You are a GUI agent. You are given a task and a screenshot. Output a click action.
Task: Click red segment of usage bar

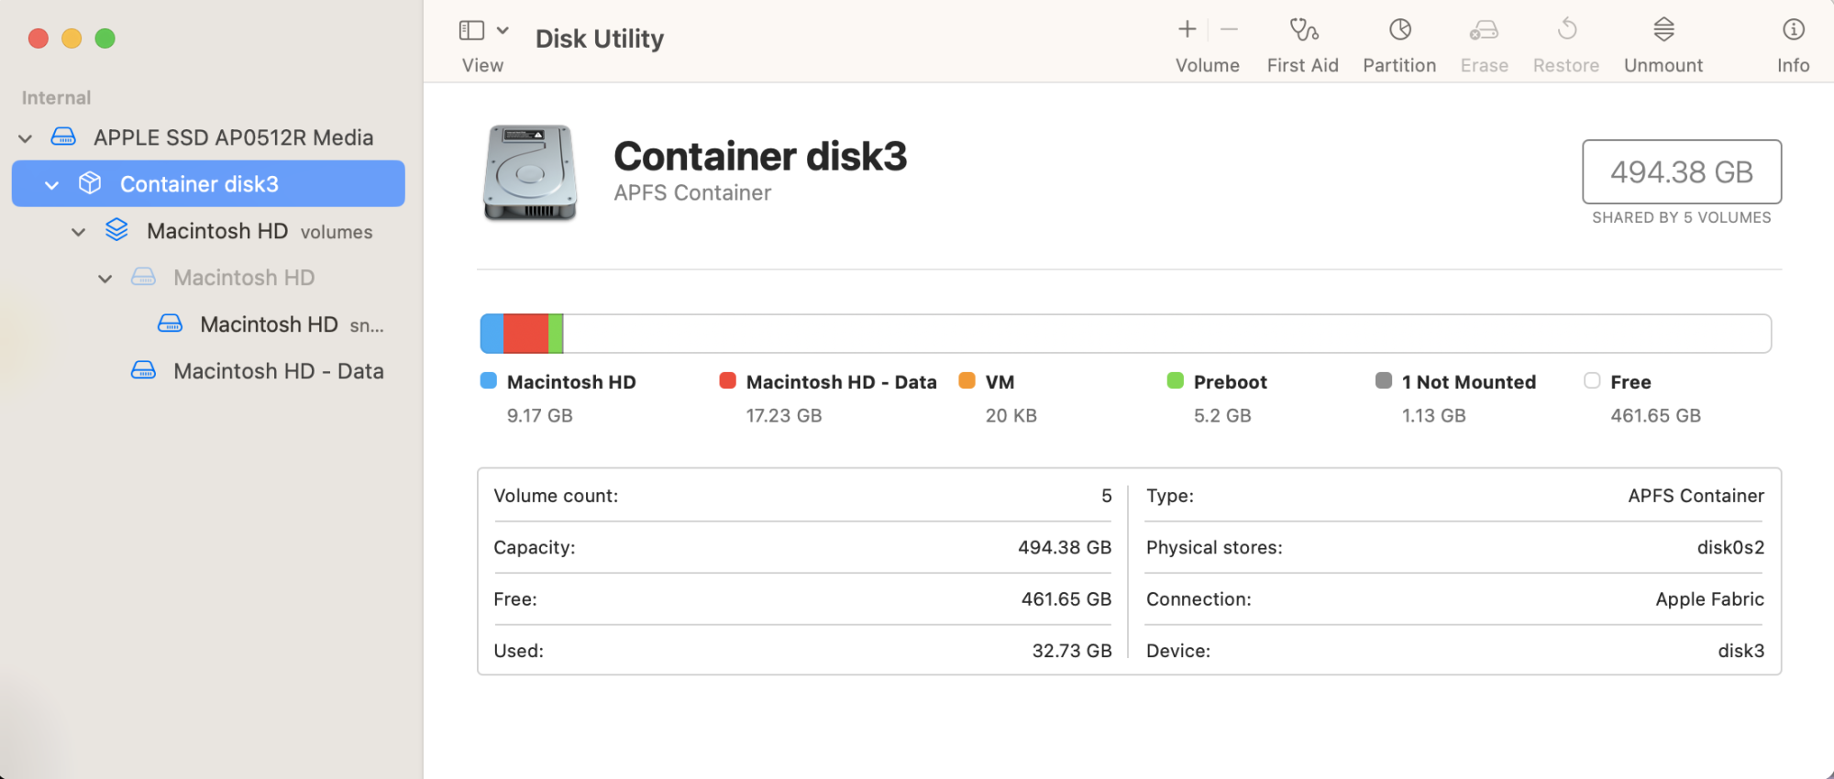pyautogui.click(x=526, y=334)
